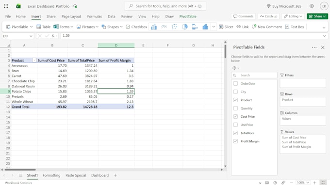Open the EK account profile
This screenshot has height=185, width=330.
[324, 6]
